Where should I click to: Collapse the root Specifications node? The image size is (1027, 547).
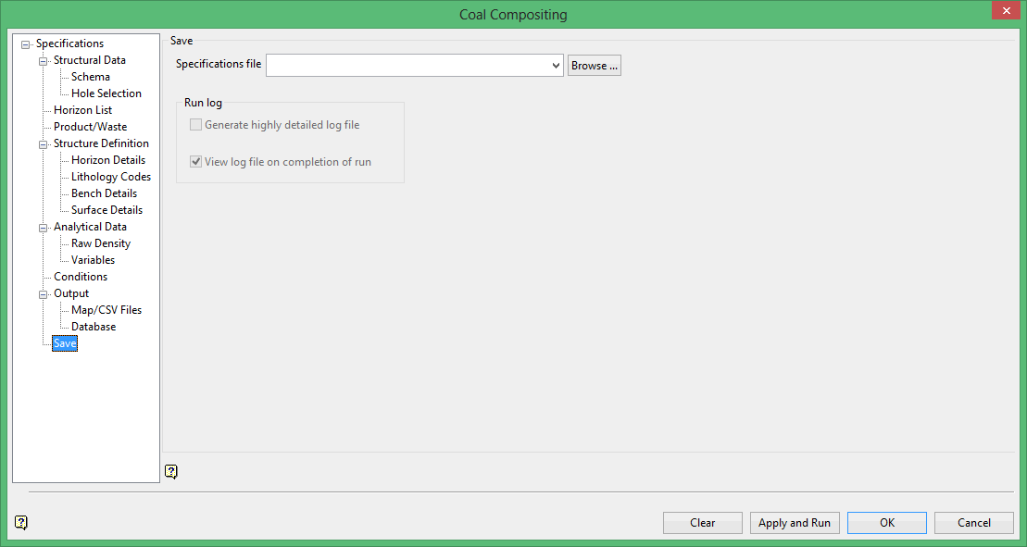pos(26,44)
